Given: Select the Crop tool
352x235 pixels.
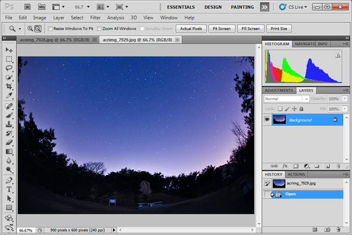Looking at the screenshot, I should pyautogui.click(x=9, y=86).
